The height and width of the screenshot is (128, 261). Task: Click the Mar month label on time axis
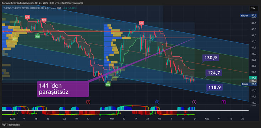112,119
